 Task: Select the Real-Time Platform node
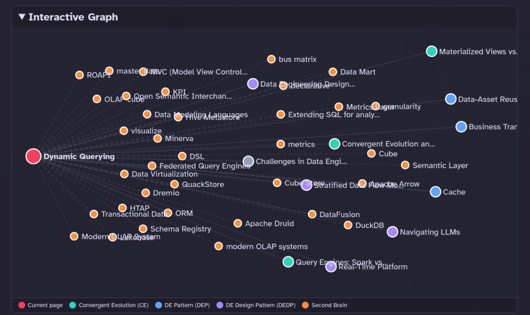330,267
